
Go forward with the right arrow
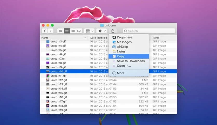coord(51,31)
